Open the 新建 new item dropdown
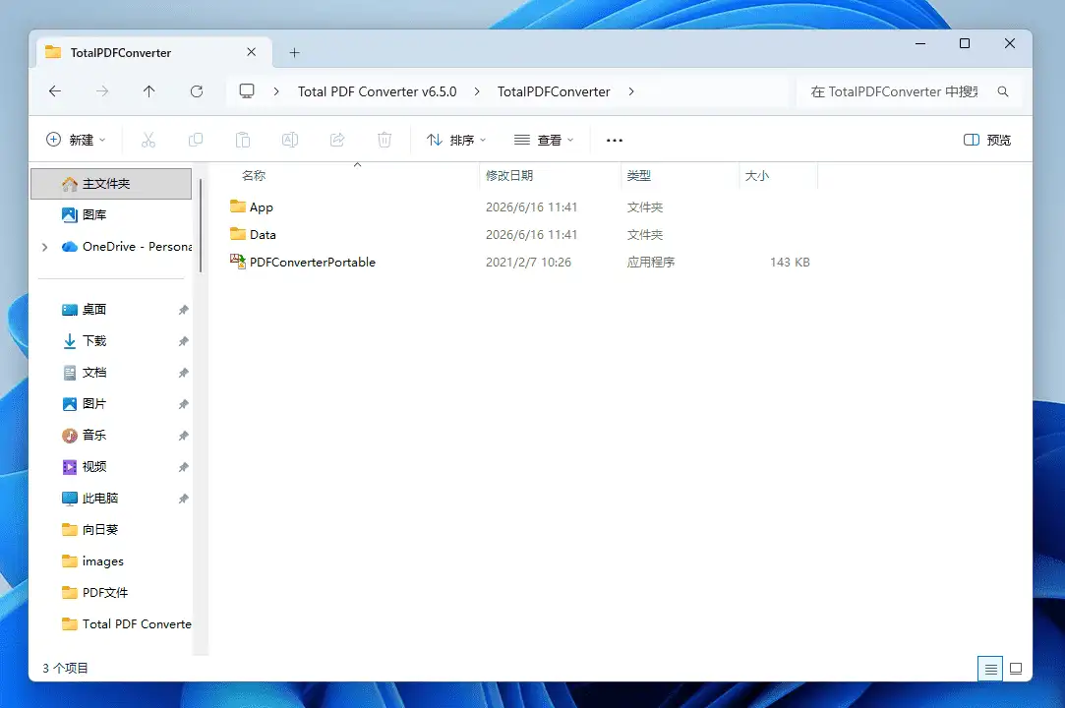1065x708 pixels. [76, 140]
